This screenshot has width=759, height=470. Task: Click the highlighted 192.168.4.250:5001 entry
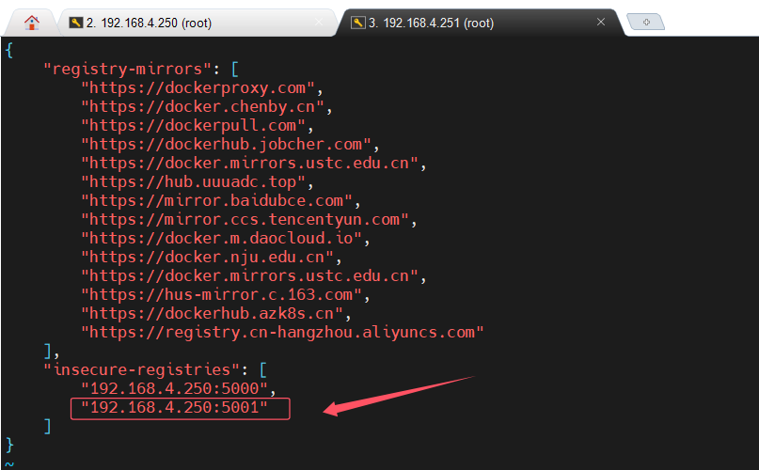[x=176, y=407]
